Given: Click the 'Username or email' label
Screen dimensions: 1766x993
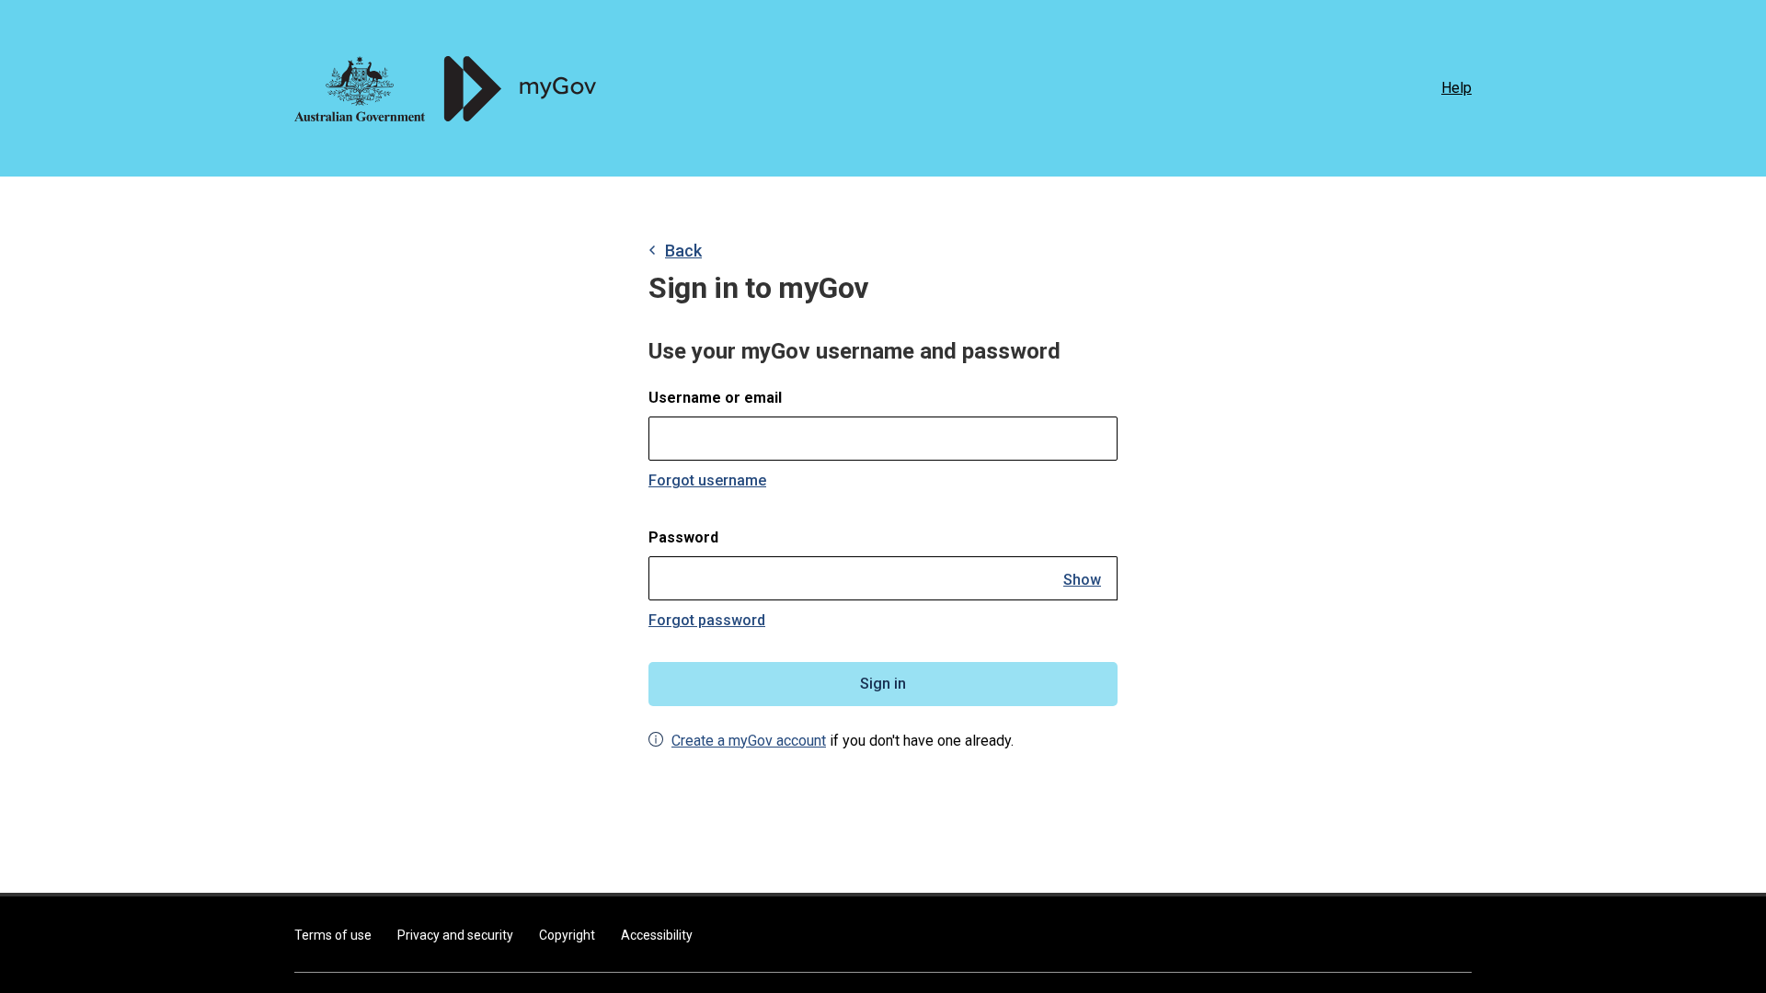Looking at the screenshot, I should coord(715,397).
